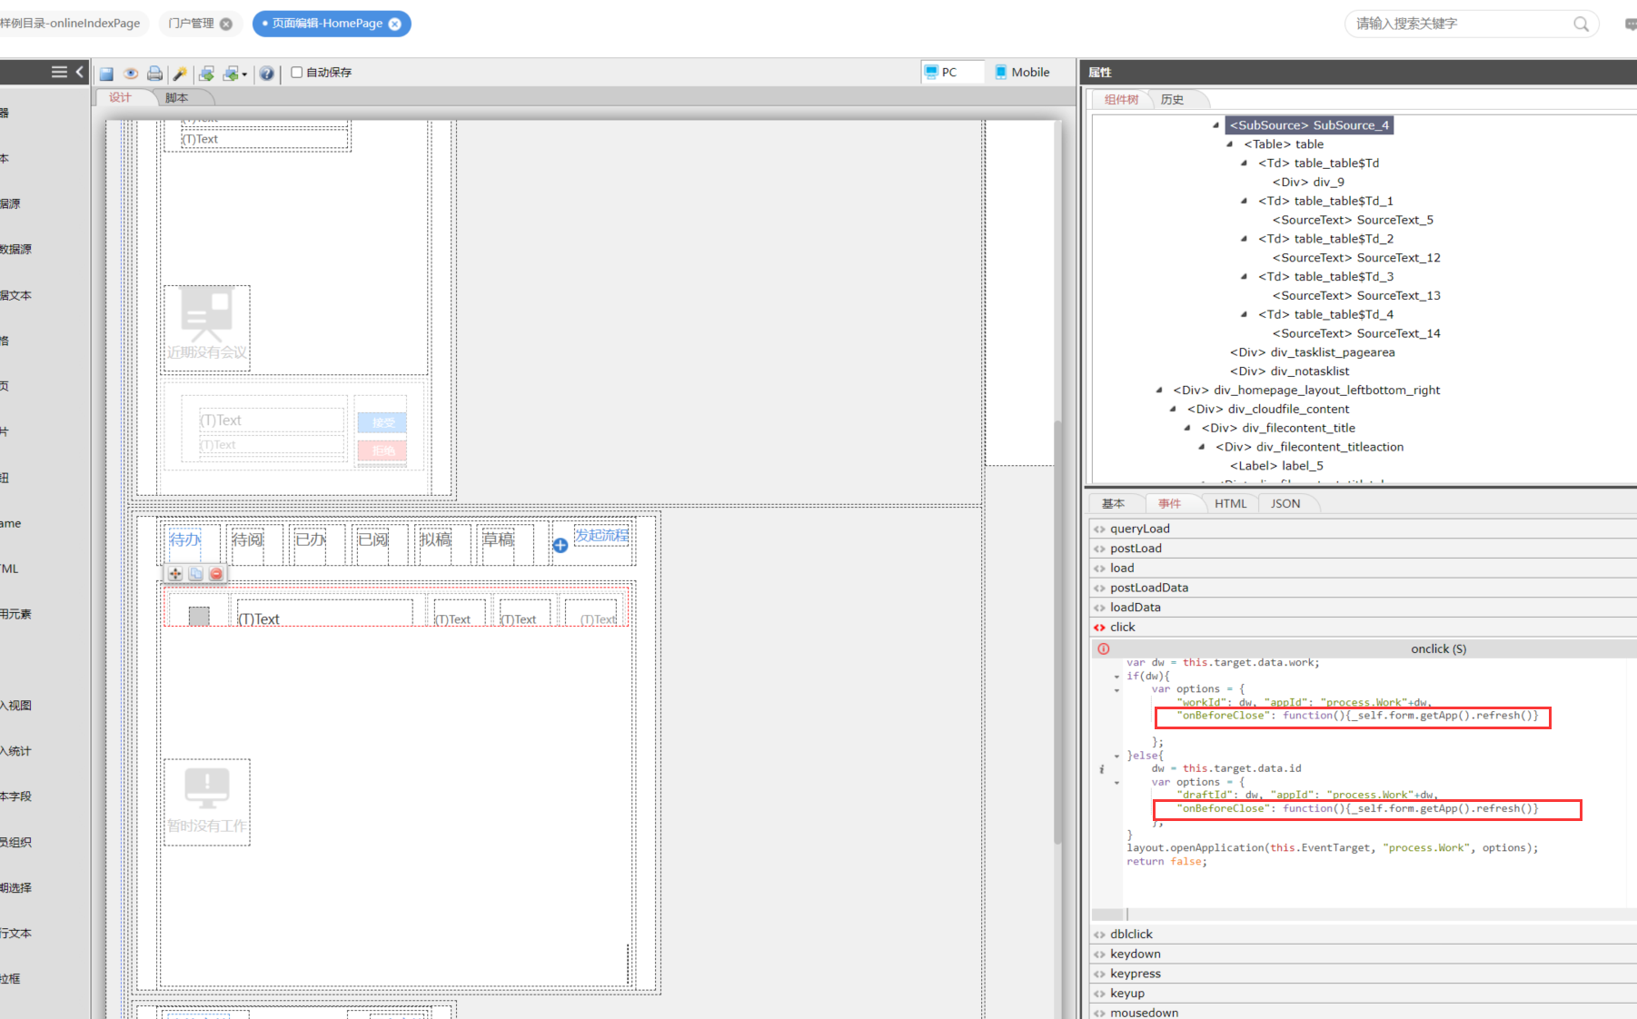The image size is (1637, 1019).
Task: Click the pink 拒绝 button in canvas
Action: click(x=382, y=451)
